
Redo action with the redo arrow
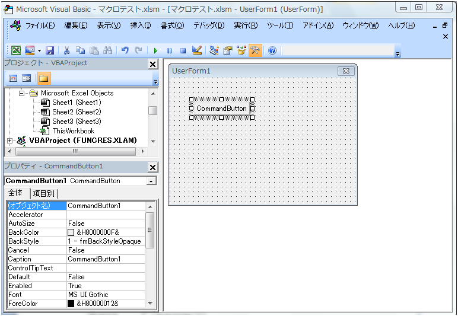click(138, 50)
